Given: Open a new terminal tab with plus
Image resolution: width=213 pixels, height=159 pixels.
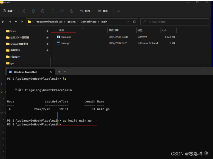Looking at the screenshot, I should tap(59, 72).
